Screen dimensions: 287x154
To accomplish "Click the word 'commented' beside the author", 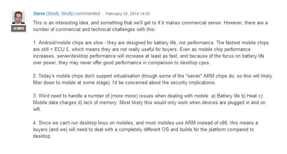I will [x=88, y=14].
